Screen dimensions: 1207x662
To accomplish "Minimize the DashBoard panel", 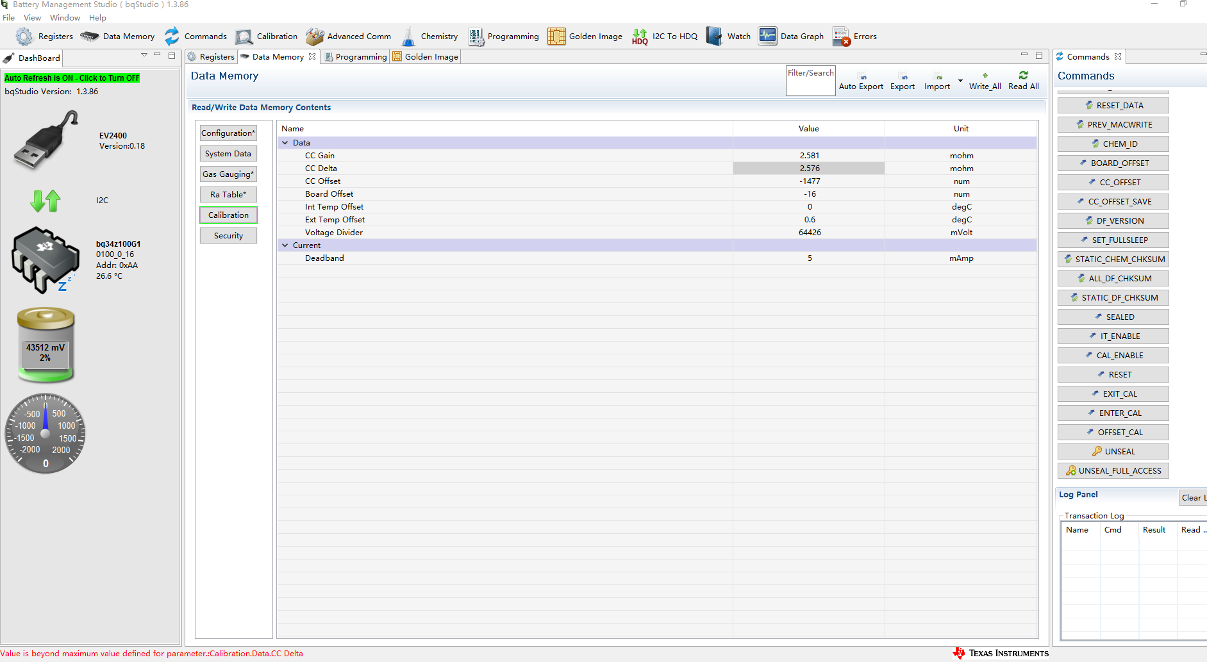I will pyautogui.click(x=157, y=55).
